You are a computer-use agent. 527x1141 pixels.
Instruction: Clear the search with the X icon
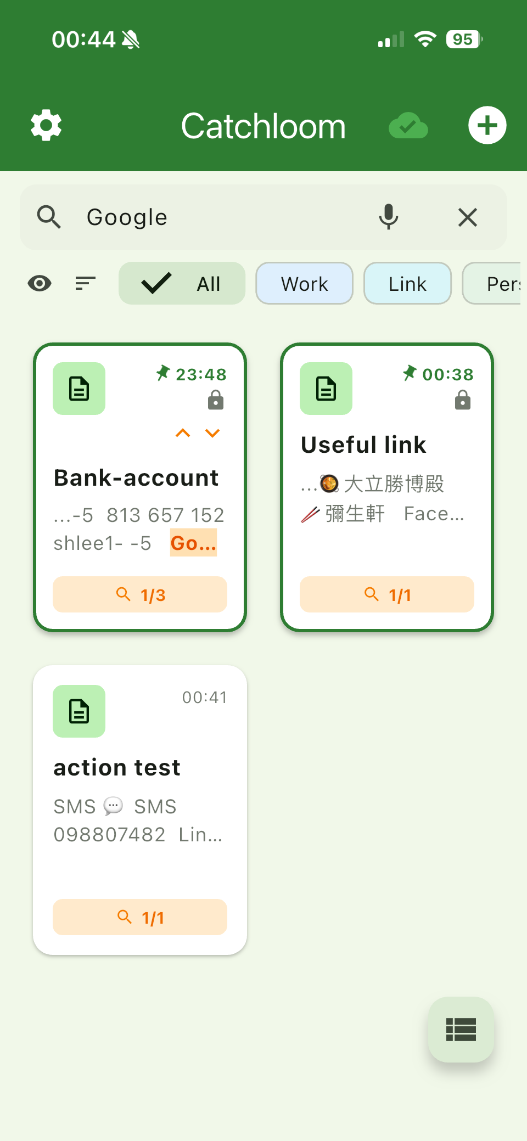click(x=467, y=217)
